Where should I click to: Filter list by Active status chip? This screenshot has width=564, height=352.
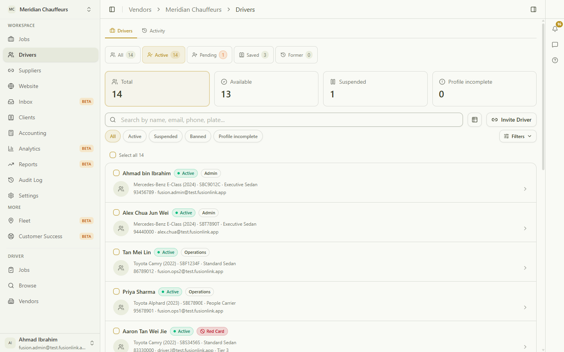(135, 136)
